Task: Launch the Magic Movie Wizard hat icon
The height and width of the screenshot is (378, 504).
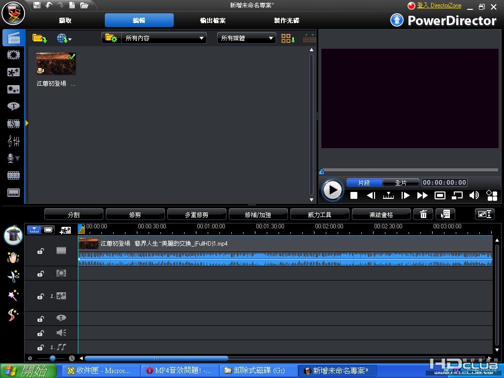Action: coord(13,235)
